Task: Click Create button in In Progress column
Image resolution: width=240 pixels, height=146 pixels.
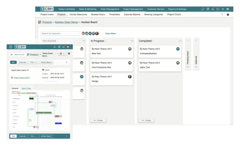Action: pyautogui.click(x=98, y=120)
